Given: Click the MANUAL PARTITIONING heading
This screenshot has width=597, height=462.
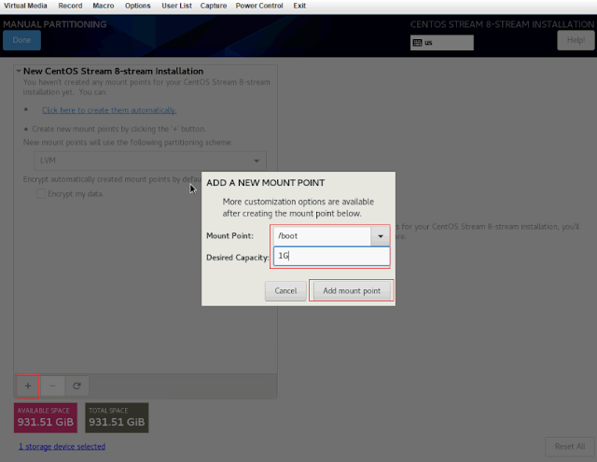Looking at the screenshot, I should 55,24.
